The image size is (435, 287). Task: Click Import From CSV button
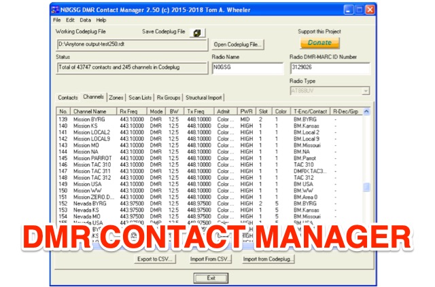(x=210, y=259)
